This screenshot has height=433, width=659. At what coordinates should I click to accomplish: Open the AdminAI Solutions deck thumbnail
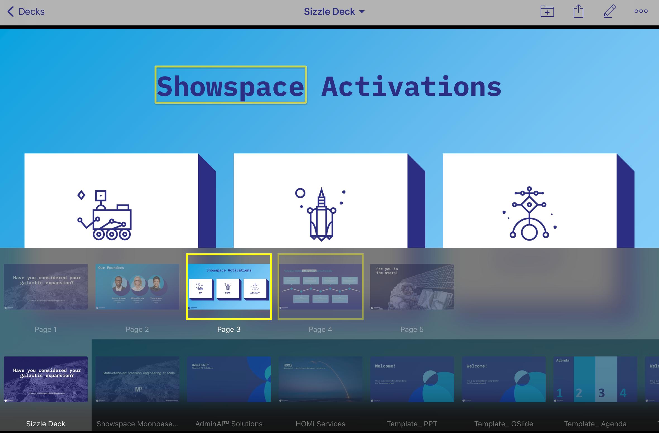point(229,379)
